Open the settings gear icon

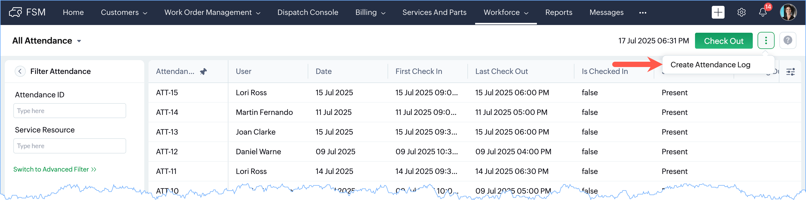[741, 12]
